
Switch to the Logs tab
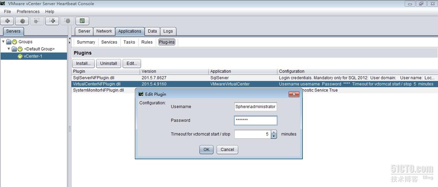pyautogui.click(x=168, y=31)
